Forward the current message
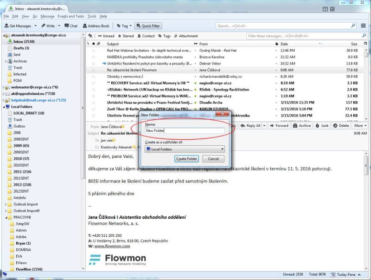This screenshot has height=280, width=371. (x=279, y=125)
